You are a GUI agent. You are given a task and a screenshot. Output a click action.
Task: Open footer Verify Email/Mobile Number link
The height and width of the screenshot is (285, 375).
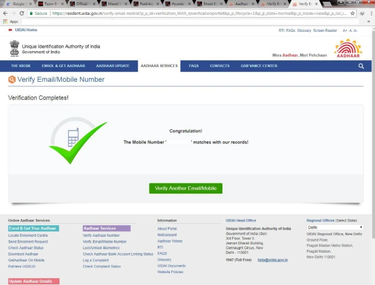coord(104,242)
